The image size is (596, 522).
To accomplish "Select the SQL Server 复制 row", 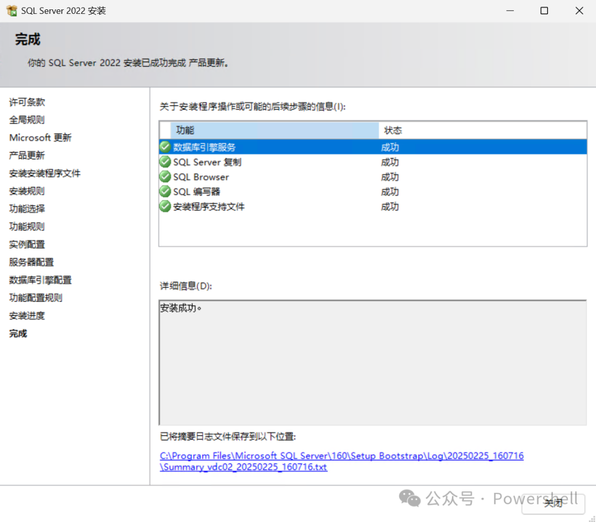I will [373, 162].
